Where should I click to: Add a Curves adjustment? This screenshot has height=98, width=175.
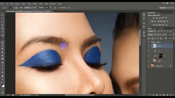click(160, 18)
